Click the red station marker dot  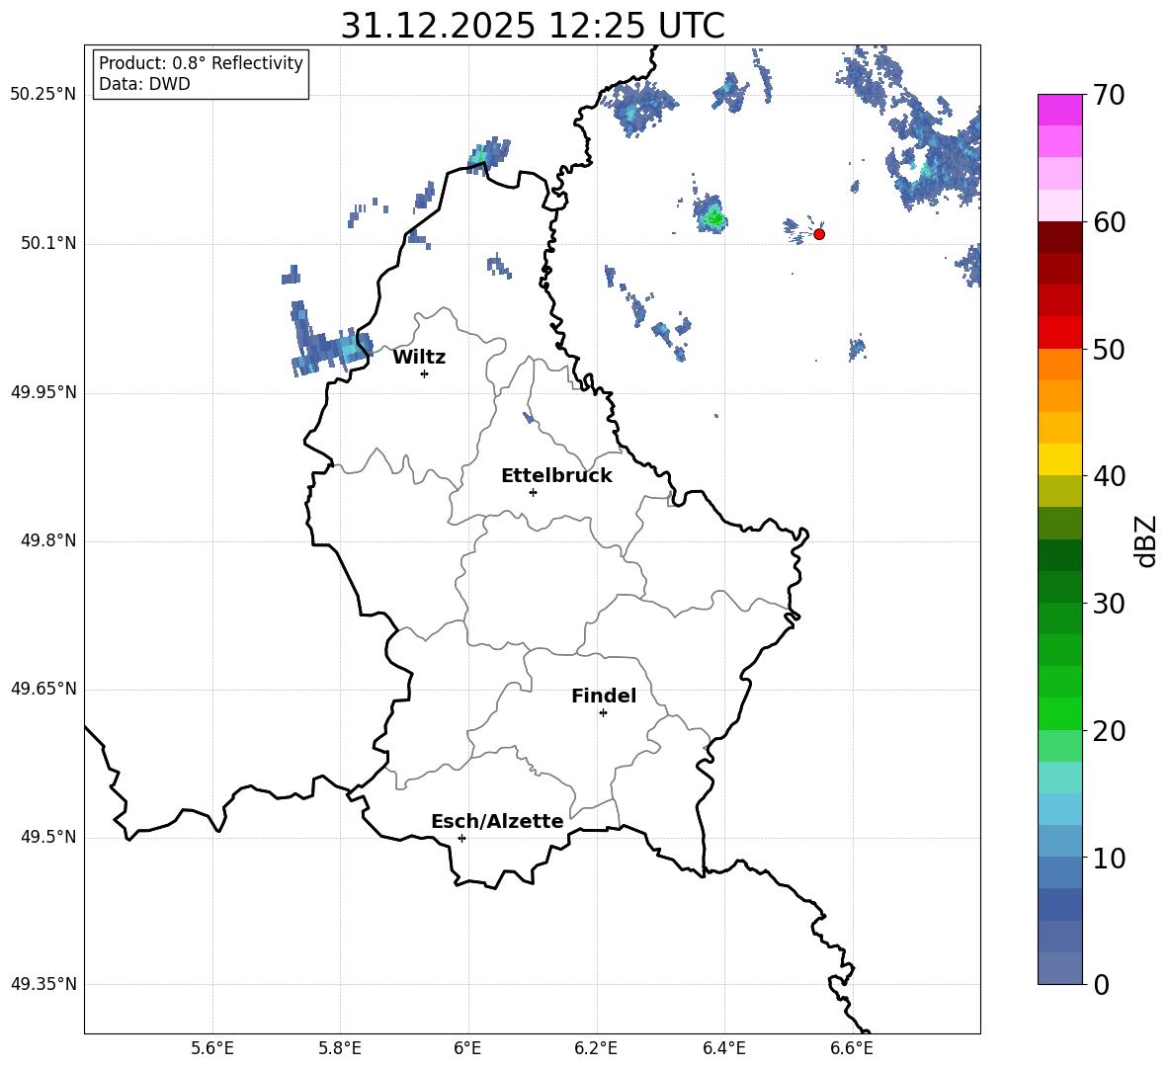click(819, 234)
